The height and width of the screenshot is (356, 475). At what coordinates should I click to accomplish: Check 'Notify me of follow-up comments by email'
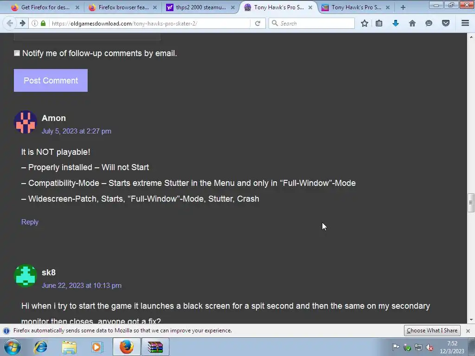pos(17,53)
